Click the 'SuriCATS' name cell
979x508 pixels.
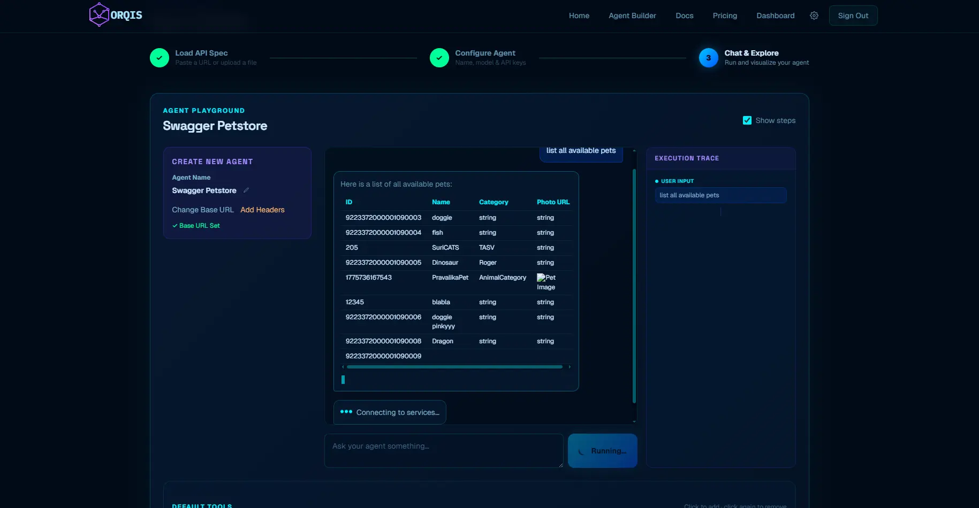coord(445,248)
